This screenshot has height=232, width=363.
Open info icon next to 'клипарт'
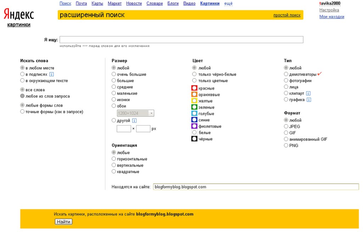tap(308, 93)
